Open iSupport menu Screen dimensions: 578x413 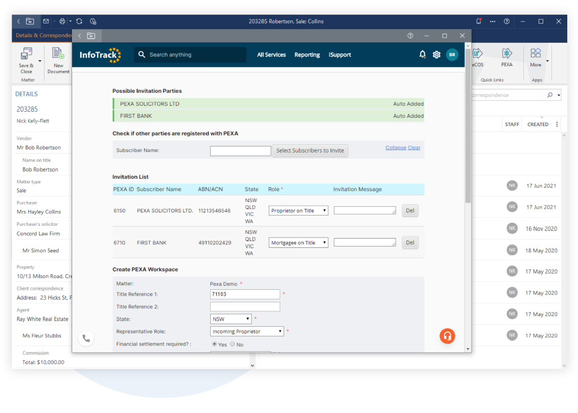[339, 55]
